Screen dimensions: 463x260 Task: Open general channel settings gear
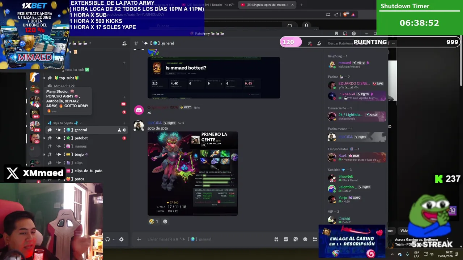pos(124,130)
